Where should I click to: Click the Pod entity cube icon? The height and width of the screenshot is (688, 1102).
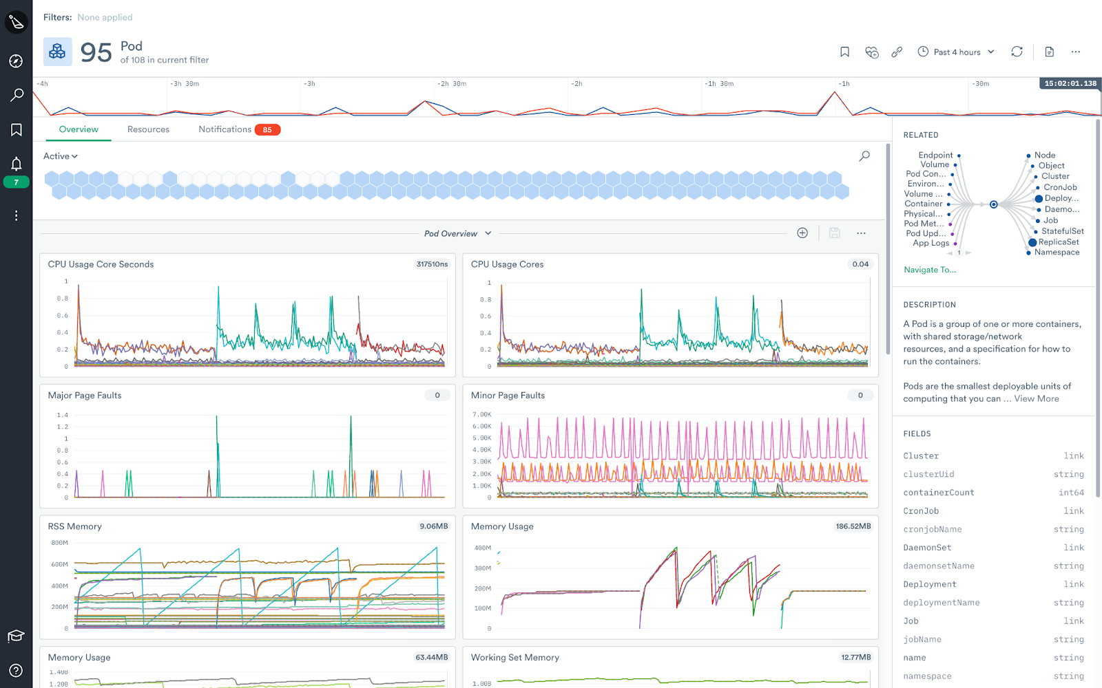58,52
